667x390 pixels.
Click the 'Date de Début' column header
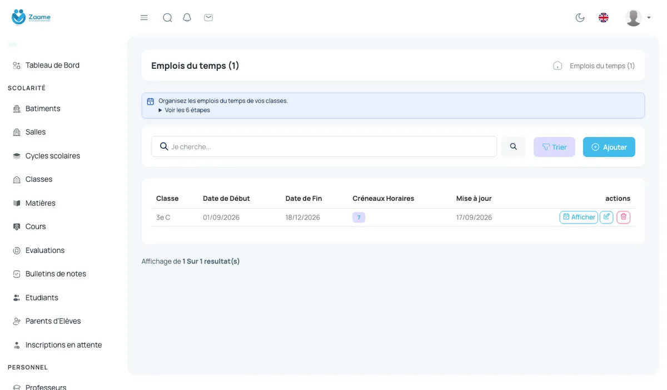coord(226,198)
